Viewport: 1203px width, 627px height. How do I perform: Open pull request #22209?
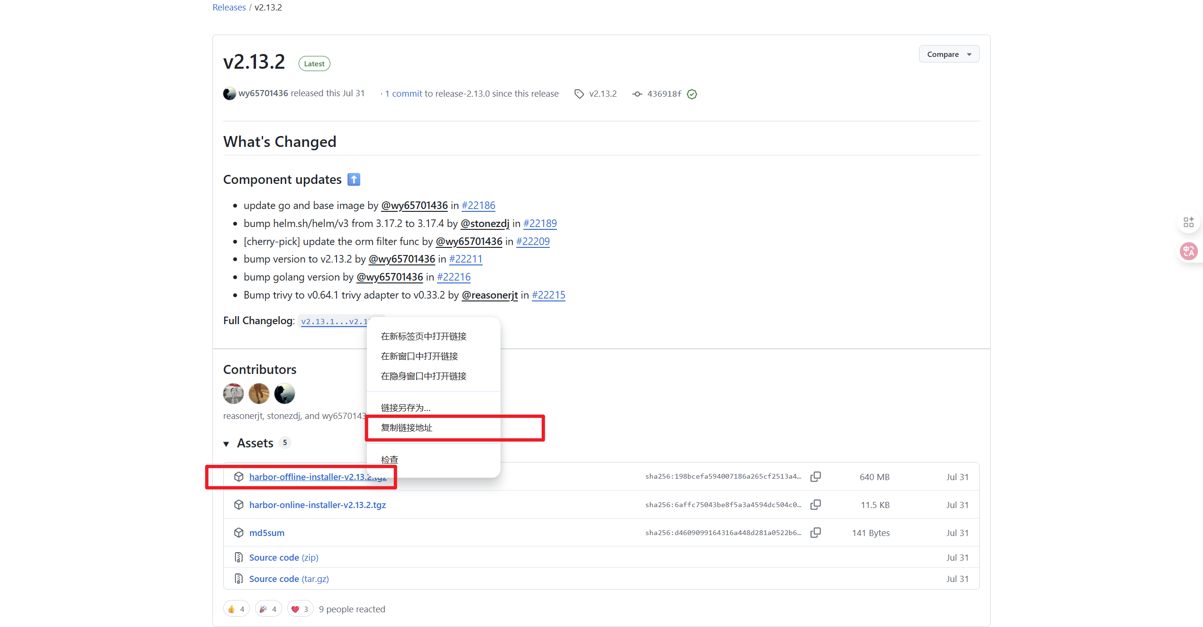coord(533,241)
